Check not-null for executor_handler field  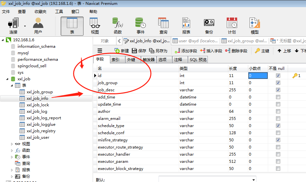[x=278, y=154]
